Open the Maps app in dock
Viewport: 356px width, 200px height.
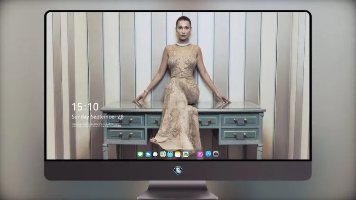(163, 154)
